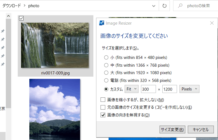This screenshot has width=218, height=140.
Task: Click the Image Resizer app icon
Action: (102, 23)
